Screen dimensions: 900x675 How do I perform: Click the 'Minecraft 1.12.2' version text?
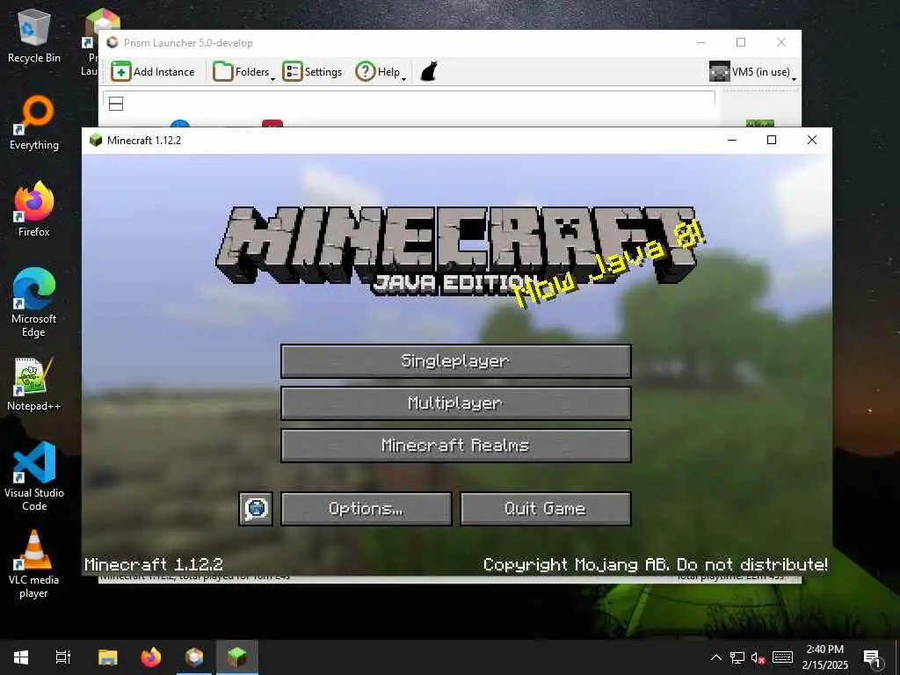(x=154, y=565)
